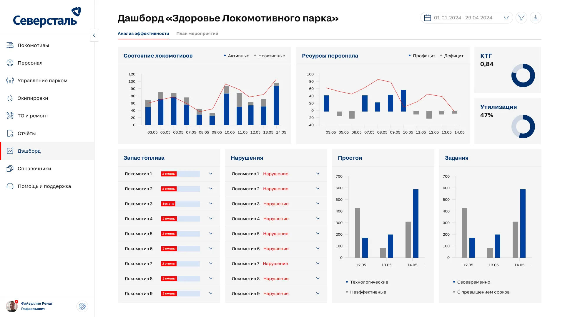565x317 pixels.
Task: Expand Локомотив 9 violation row
Action: (x=318, y=294)
